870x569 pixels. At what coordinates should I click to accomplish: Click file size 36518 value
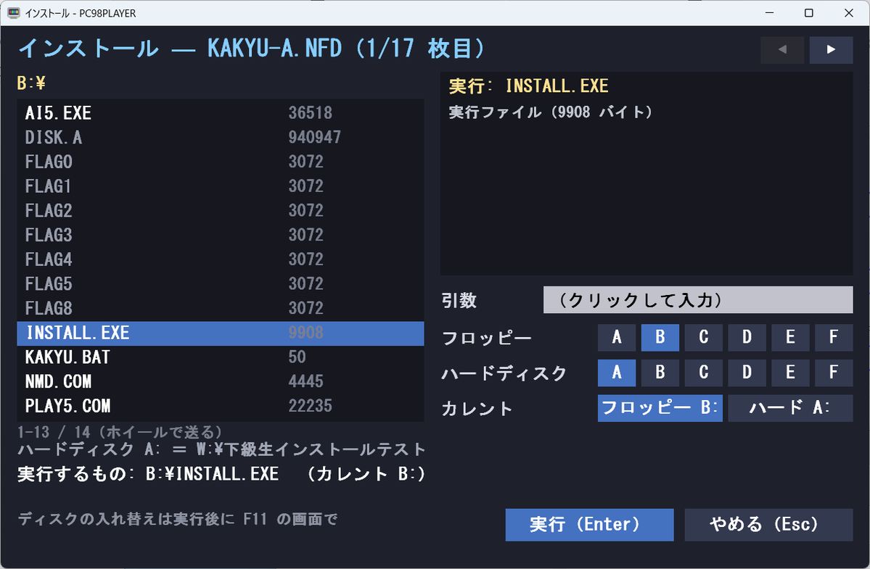click(x=310, y=112)
